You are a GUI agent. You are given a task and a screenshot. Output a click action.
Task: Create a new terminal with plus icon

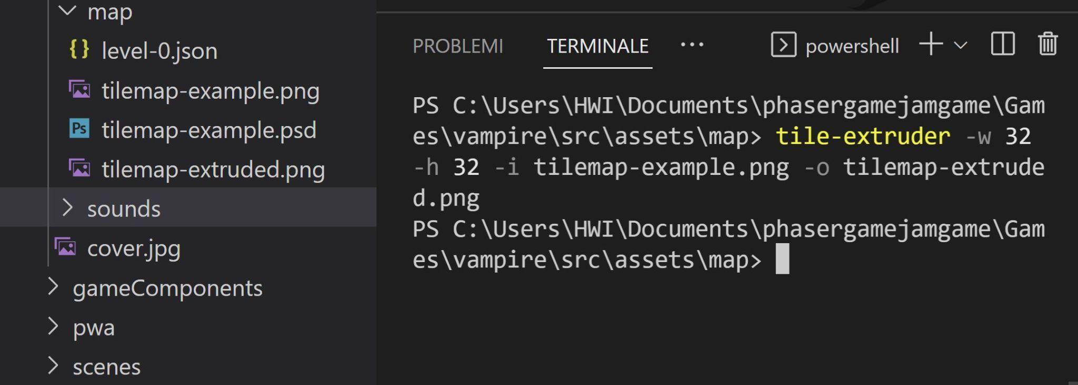point(931,44)
